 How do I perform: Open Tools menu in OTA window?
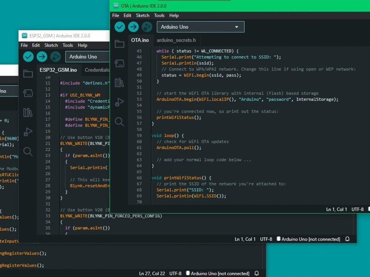tap(159, 15)
